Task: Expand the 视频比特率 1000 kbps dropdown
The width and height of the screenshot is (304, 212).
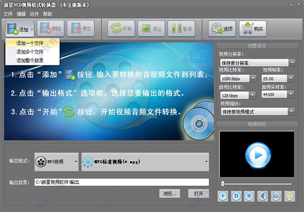Action: click(x=253, y=78)
